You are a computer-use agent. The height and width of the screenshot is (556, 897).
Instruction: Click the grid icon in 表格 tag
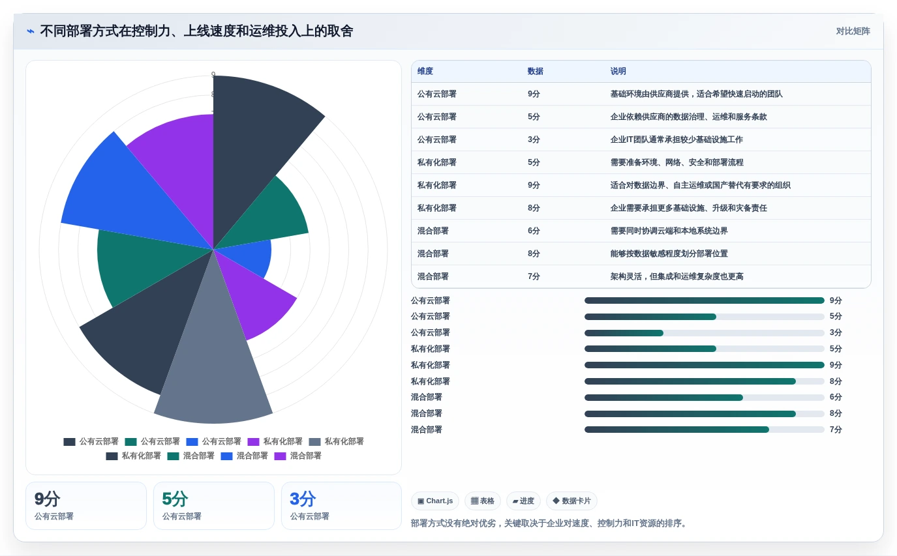[474, 501]
